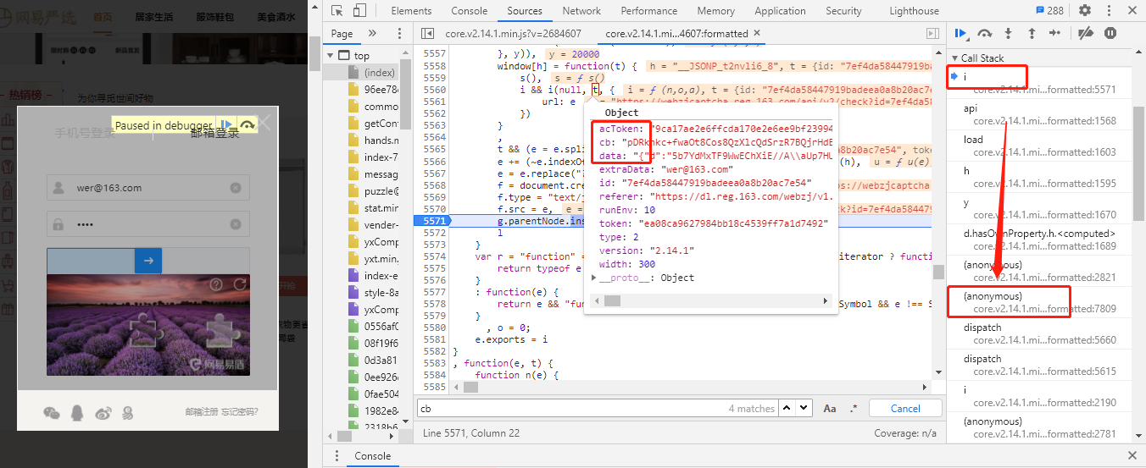The height and width of the screenshot is (468, 1146).
Task: Open the Application tab
Action: 780,11
